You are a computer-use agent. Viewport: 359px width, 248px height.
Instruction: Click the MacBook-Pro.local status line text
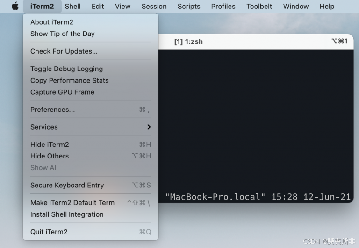tap(258, 197)
